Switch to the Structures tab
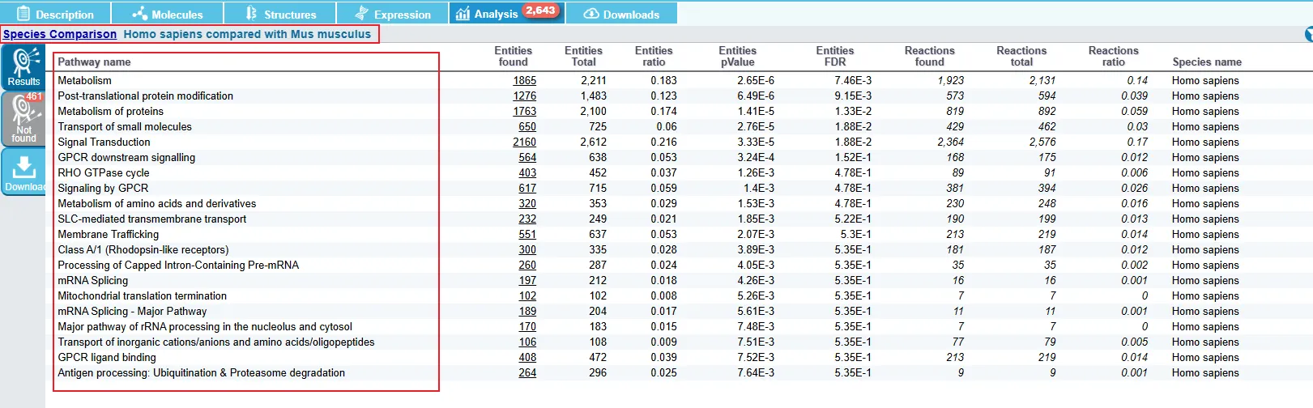Image resolution: width=1313 pixels, height=408 pixels. [x=280, y=14]
